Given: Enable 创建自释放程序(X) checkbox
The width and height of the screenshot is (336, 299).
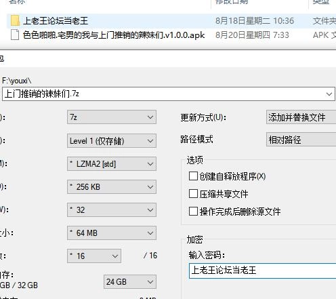Looking at the screenshot, I should [193, 176].
